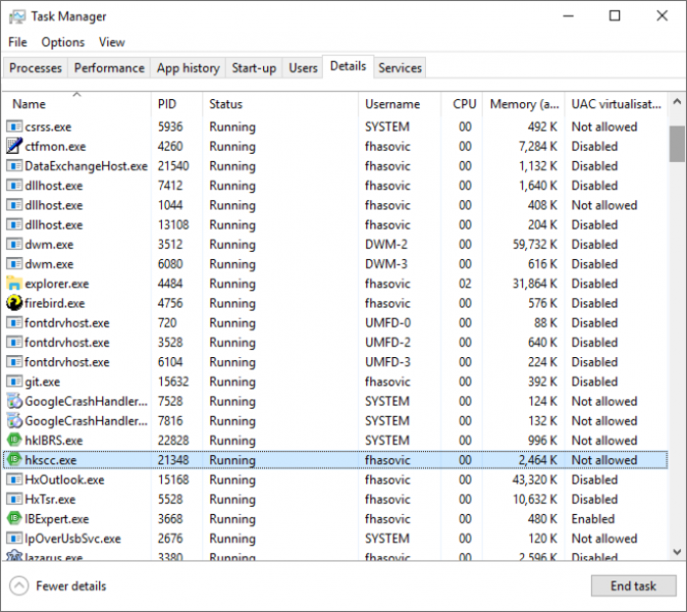Viewport: 687px width, 612px height.
Task: Open the Options menu
Action: click(x=63, y=42)
